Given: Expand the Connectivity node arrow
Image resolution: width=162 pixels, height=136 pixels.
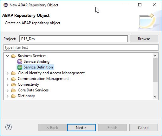Looking at the screenshot, I should [7, 85].
